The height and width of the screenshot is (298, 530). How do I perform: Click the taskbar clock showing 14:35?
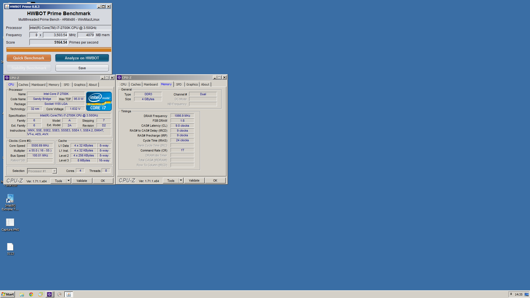point(518,294)
